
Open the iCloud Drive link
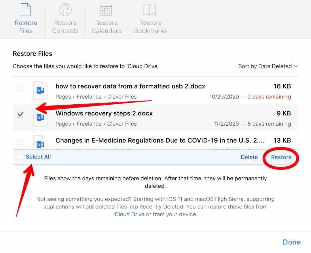coord(129,214)
